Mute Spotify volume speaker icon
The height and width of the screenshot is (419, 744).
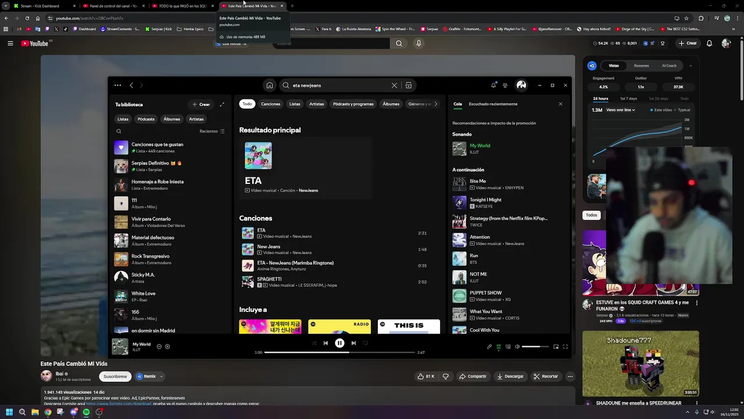pyautogui.click(x=517, y=347)
